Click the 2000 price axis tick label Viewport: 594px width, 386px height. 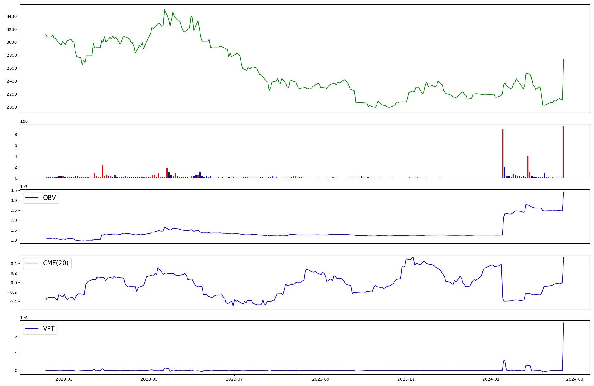[x=11, y=107]
